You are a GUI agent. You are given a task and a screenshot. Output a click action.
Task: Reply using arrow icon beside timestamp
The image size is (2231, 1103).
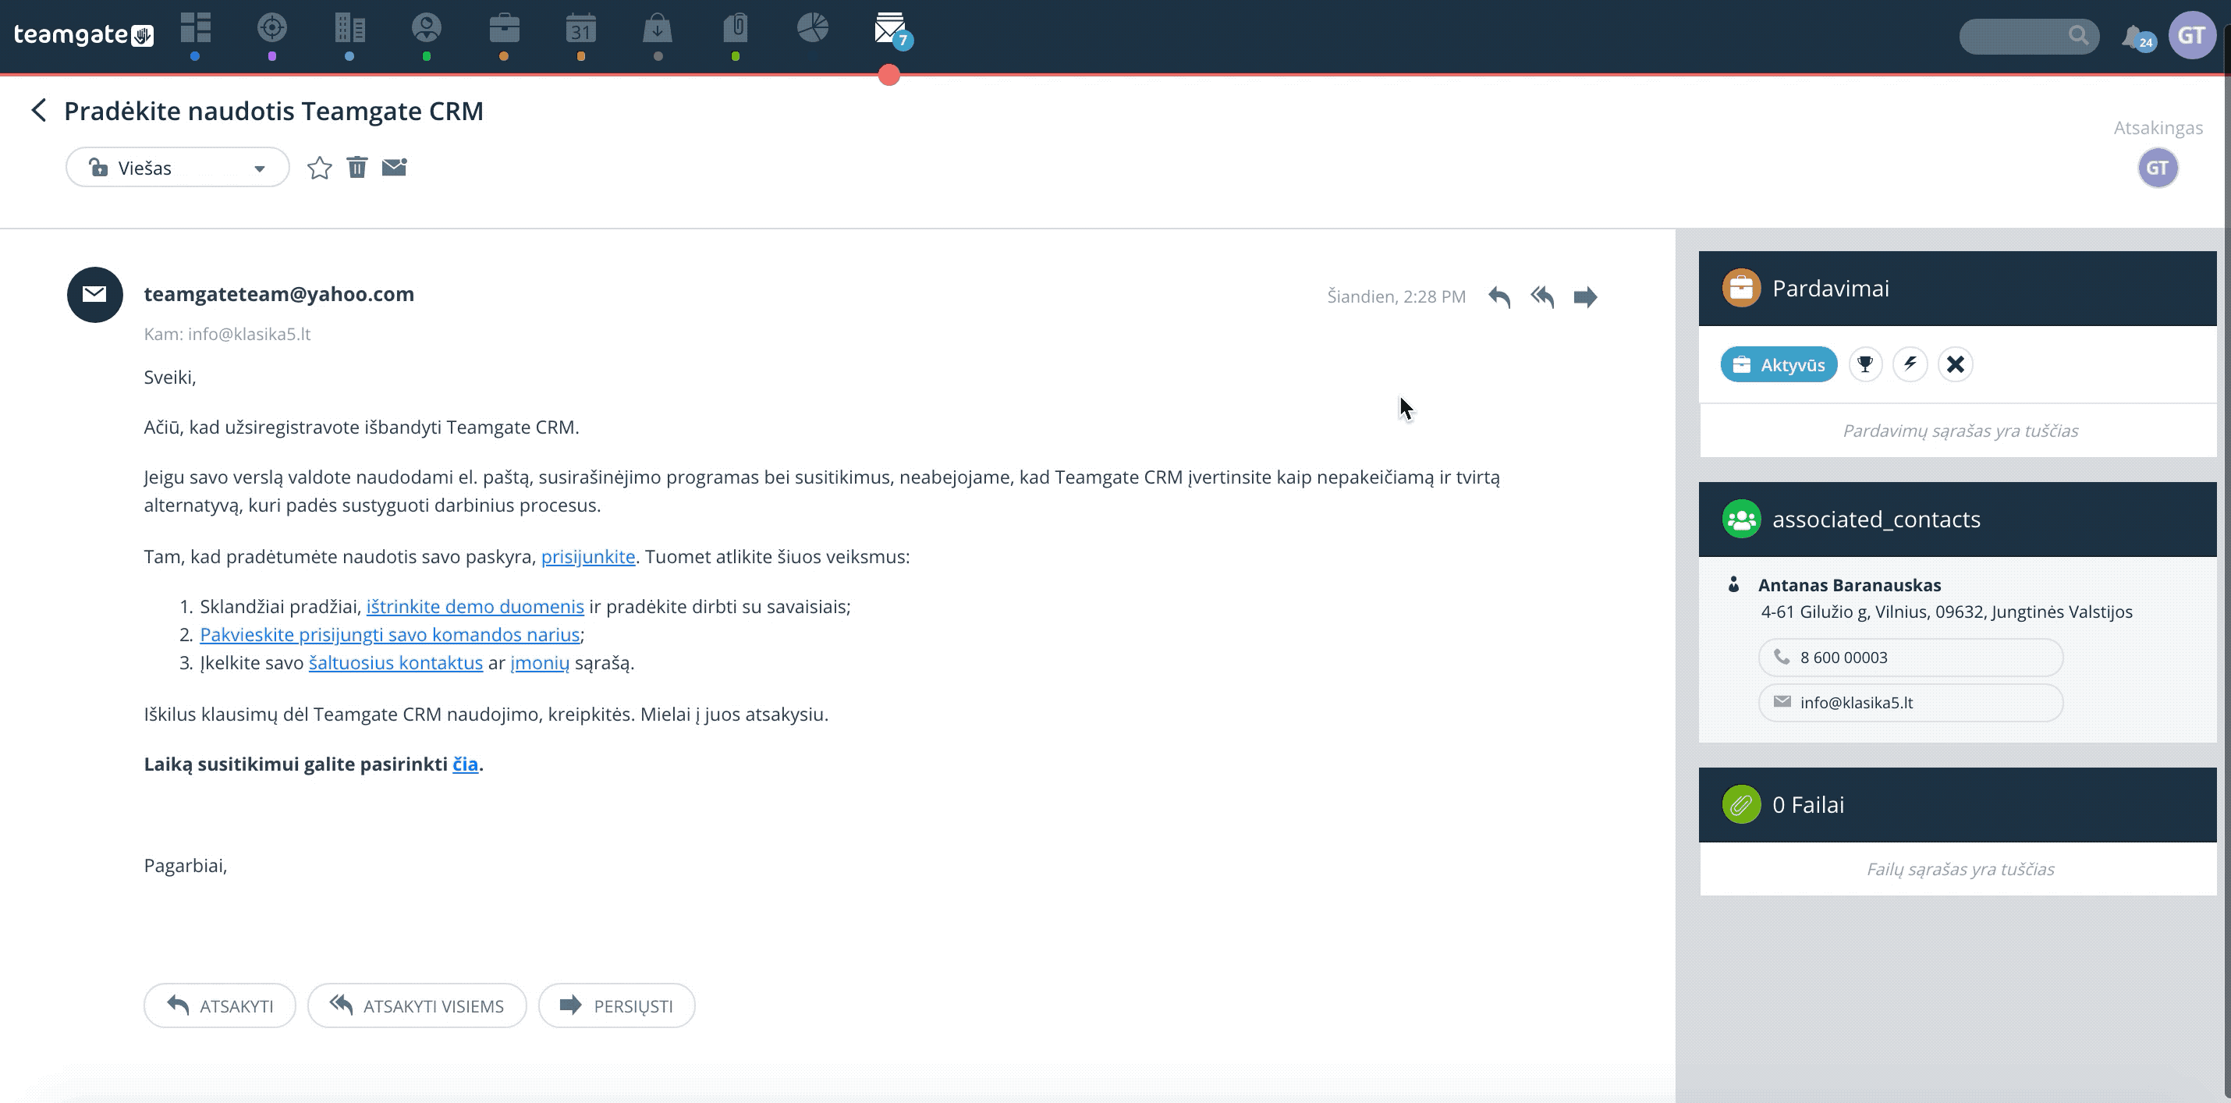click(1499, 297)
